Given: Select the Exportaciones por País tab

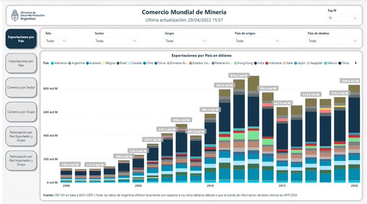Looking at the screenshot, I should click(21, 39).
